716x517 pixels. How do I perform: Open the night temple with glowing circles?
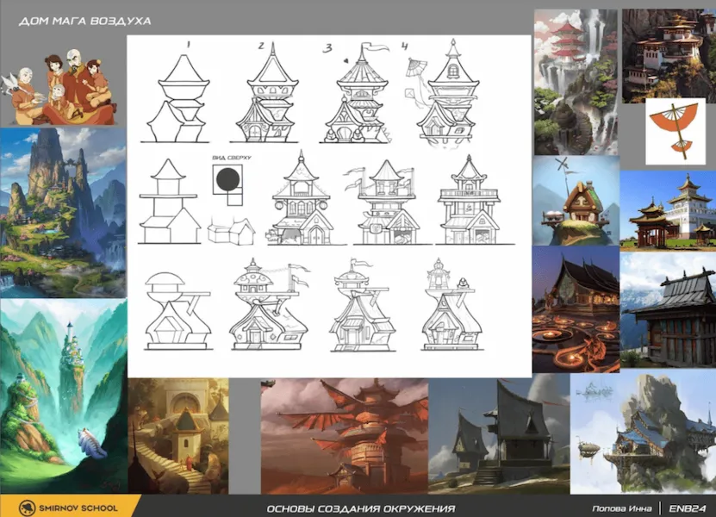[575, 310]
